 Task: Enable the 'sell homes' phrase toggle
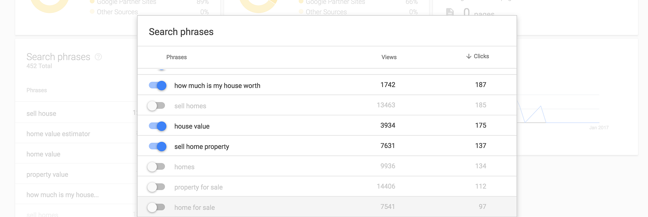156,106
